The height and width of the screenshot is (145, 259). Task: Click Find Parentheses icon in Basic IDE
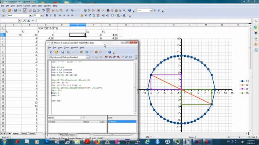(x=130, y=57)
